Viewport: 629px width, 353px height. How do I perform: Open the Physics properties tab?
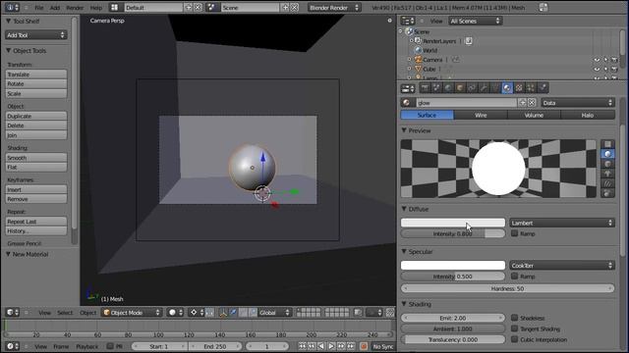coord(543,87)
